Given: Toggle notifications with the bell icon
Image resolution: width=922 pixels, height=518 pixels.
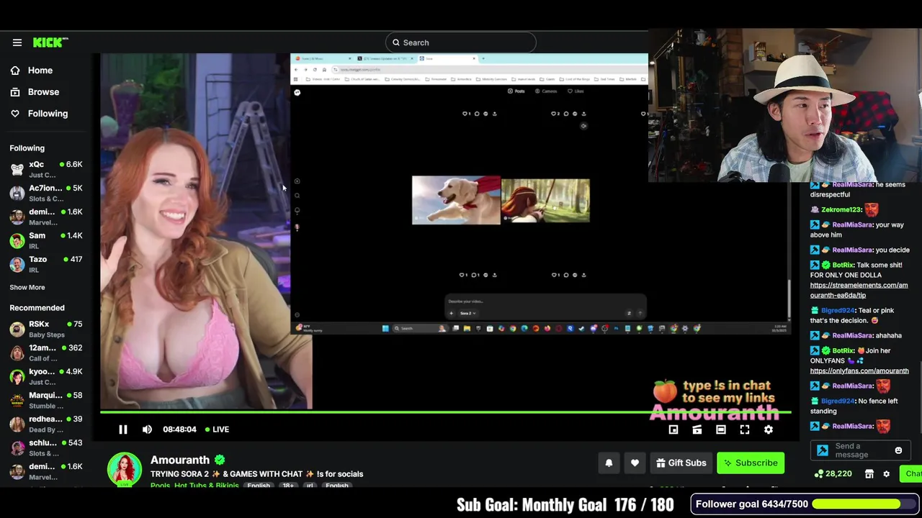Looking at the screenshot, I should (x=609, y=463).
